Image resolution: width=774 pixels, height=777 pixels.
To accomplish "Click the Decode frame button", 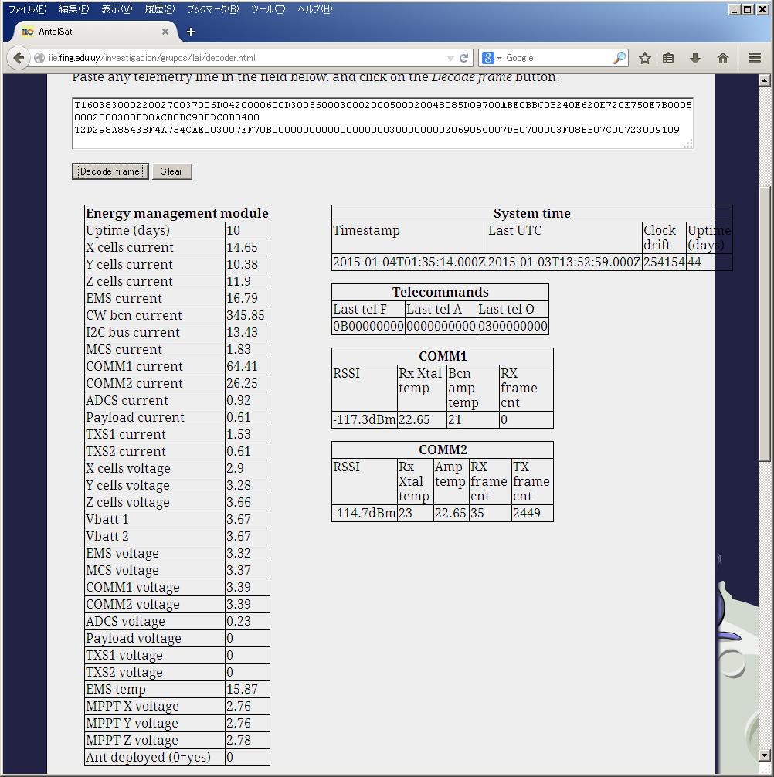I will click(x=110, y=171).
